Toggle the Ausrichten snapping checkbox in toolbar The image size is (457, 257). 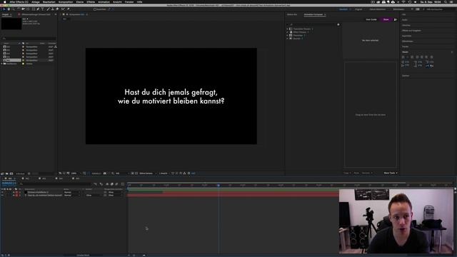pos(95,9)
